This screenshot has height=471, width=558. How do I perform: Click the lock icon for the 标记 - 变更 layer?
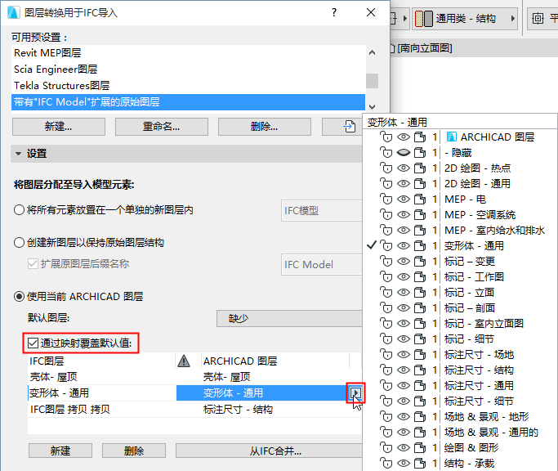386,261
